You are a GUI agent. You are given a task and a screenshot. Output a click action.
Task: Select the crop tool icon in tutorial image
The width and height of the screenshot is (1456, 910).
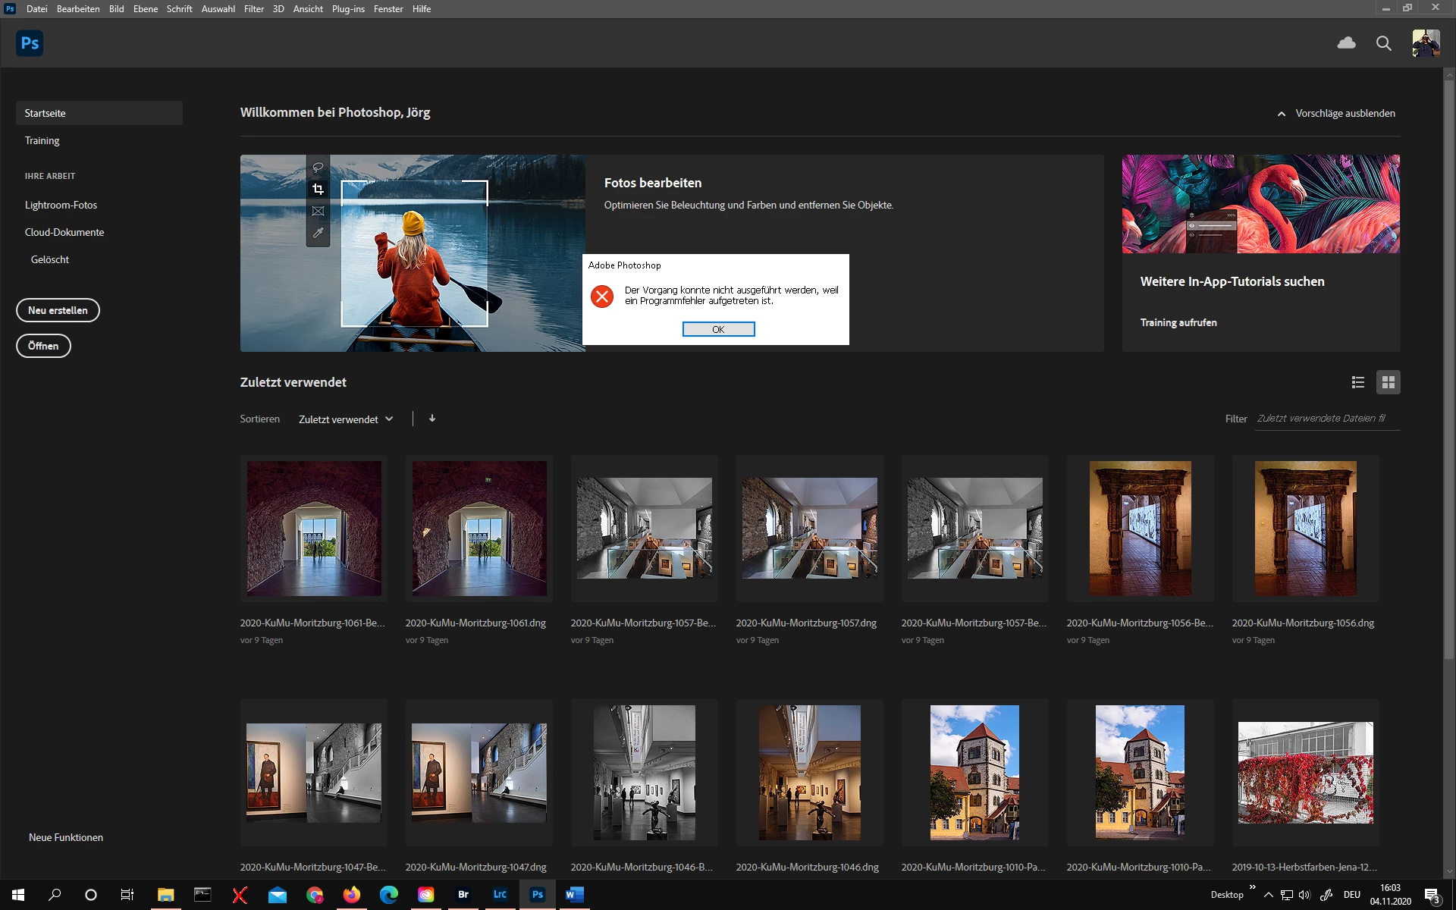pos(318,189)
